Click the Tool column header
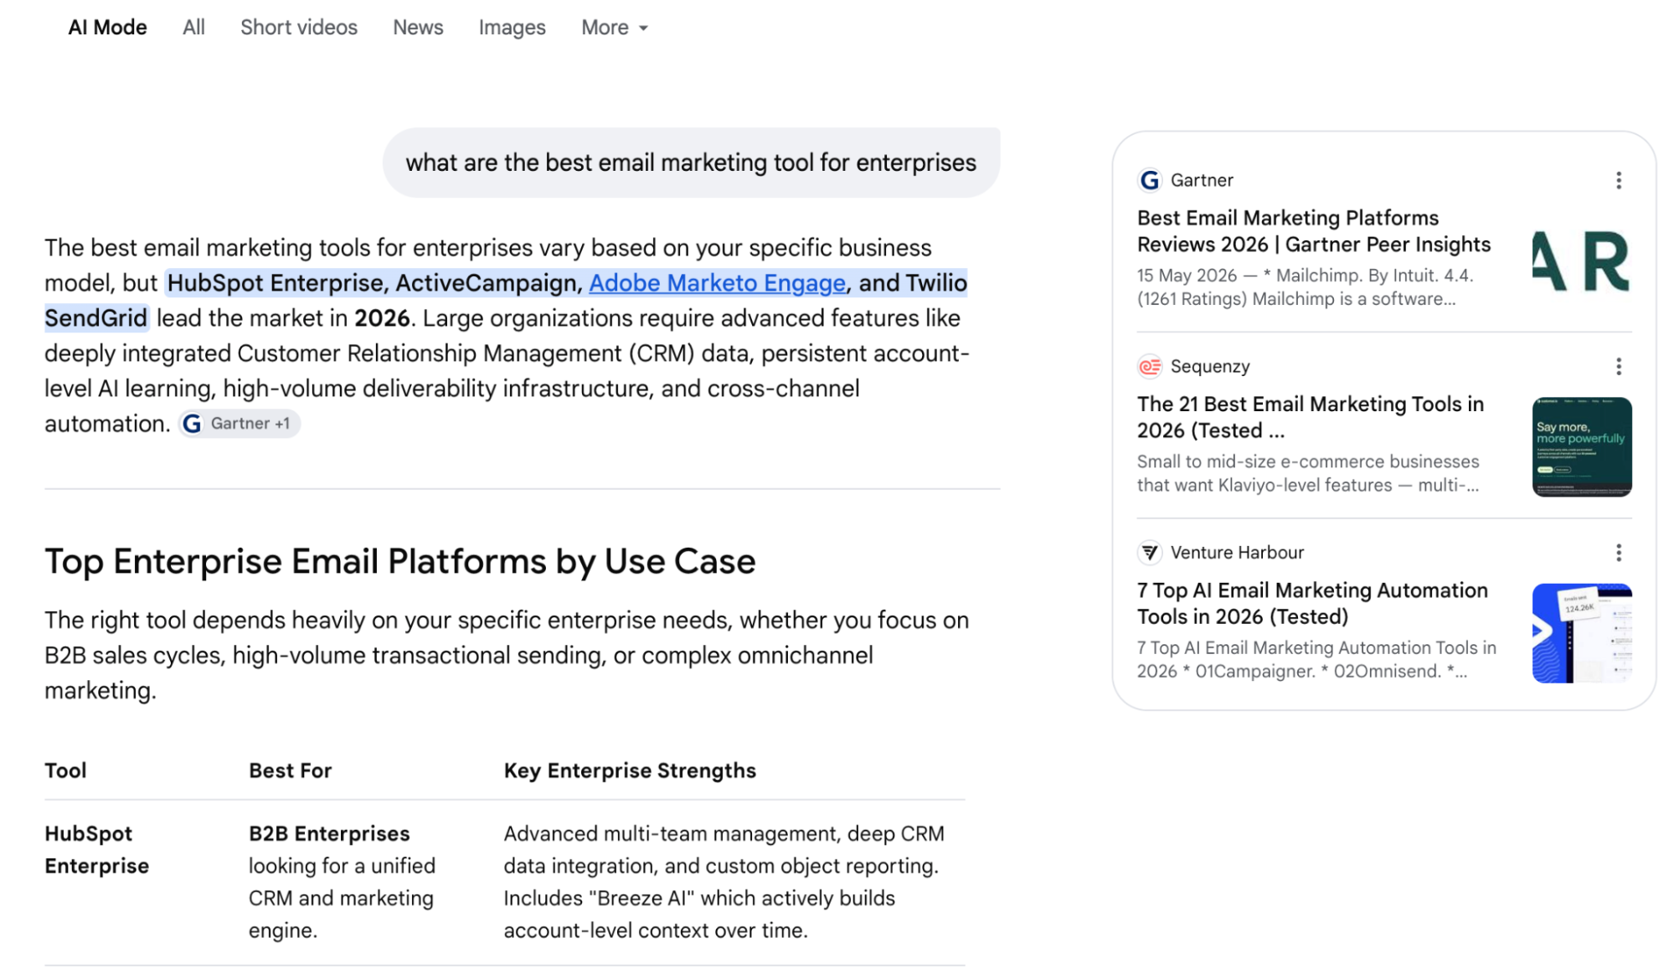The width and height of the screenshot is (1674, 974). (65, 770)
